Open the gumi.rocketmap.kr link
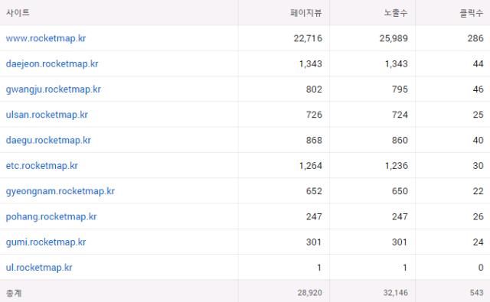The width and height of the screenshot is (490, 302). (46, 242)
